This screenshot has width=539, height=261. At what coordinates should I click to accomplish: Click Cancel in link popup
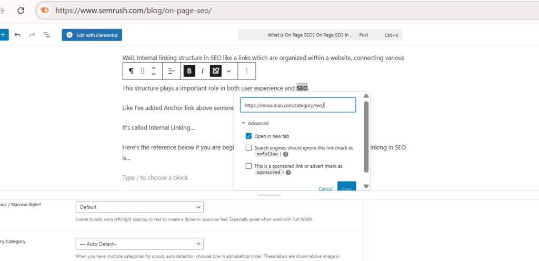coord(325,188)
